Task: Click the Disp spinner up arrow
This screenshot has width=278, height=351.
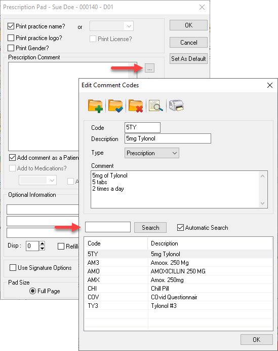Action: coord(42,243)
